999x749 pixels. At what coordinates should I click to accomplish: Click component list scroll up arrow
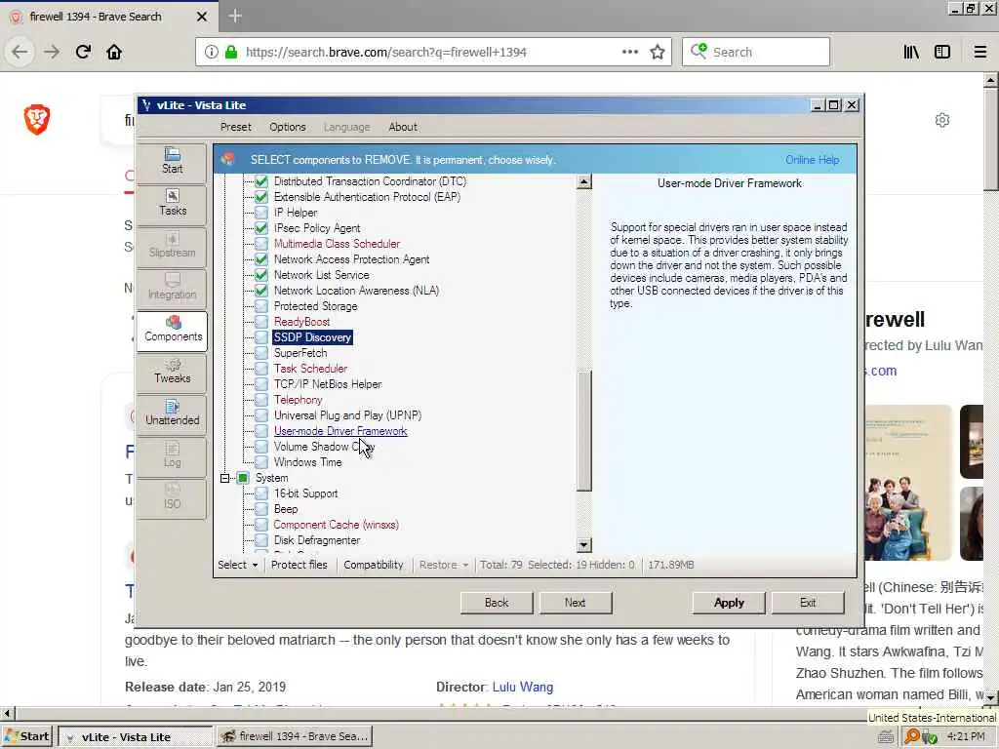pyautogui.click(x=583, y=182)
